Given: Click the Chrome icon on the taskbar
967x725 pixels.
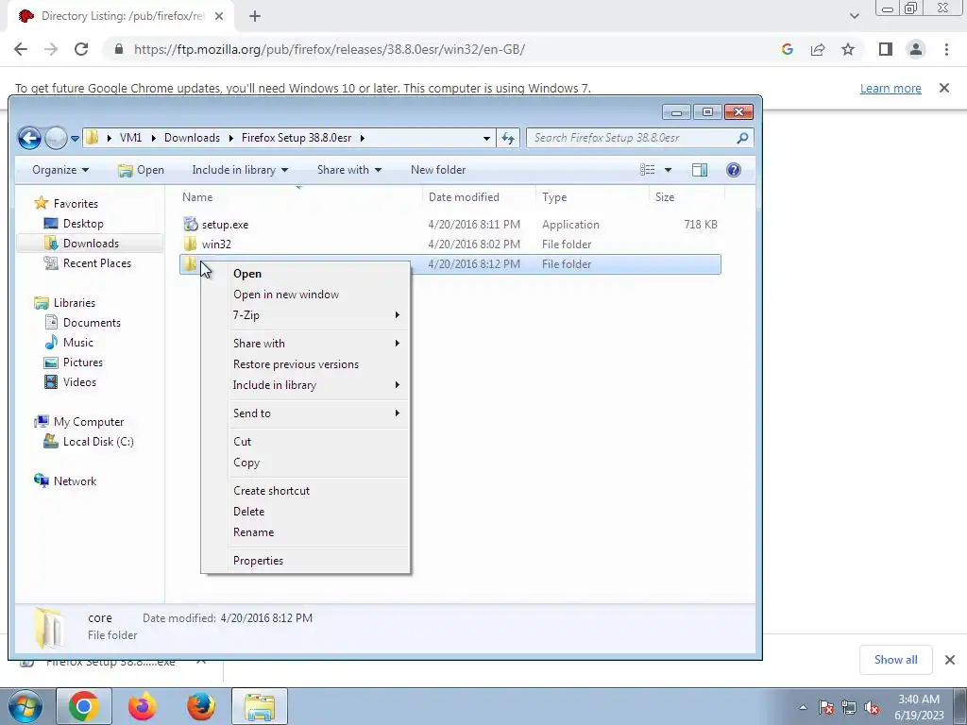Looking at the screenshot, I should click(84, 706).
